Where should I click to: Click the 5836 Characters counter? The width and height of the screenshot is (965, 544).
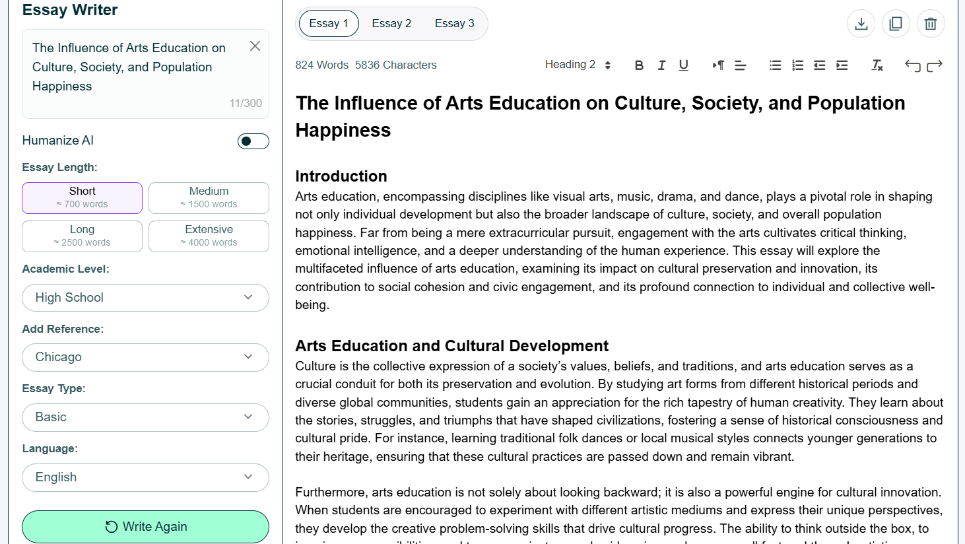pyautogui.click(x=396, y=65)
